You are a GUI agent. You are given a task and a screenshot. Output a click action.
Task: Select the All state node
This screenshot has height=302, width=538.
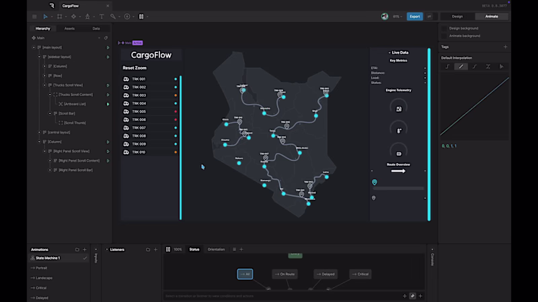point(245,274)
